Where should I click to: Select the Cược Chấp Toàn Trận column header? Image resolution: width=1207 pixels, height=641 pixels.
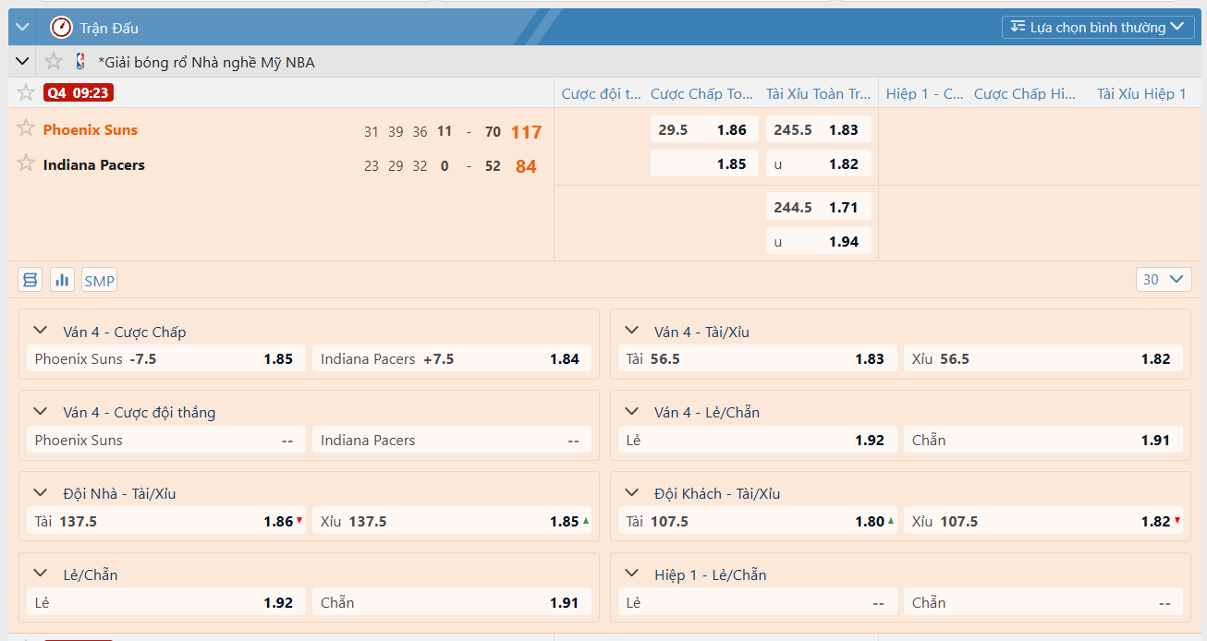(701, 94)
